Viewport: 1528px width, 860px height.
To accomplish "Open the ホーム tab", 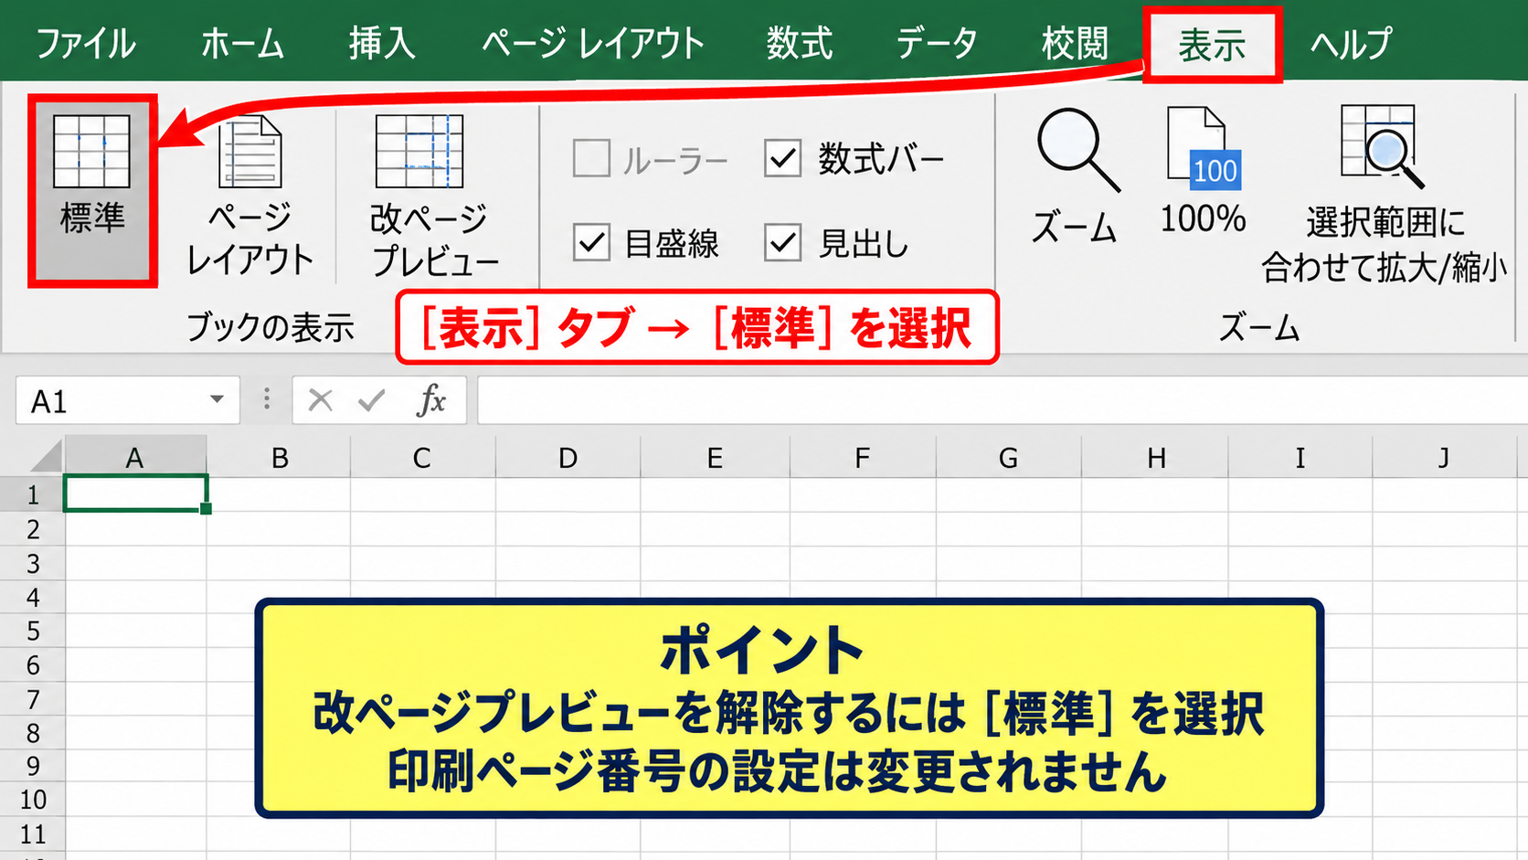I will point(242,43).
